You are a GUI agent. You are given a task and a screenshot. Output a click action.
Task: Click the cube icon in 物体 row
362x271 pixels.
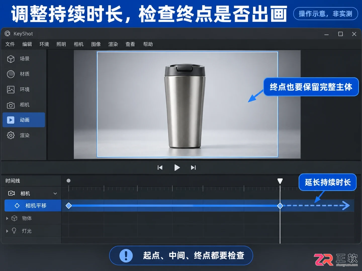[15, 218]
